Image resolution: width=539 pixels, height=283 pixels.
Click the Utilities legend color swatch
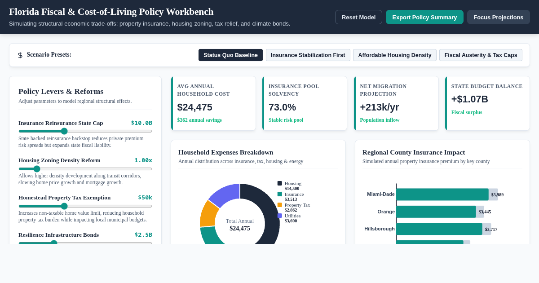tap(280, 216)
